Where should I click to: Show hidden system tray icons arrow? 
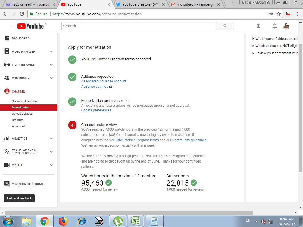256,221
